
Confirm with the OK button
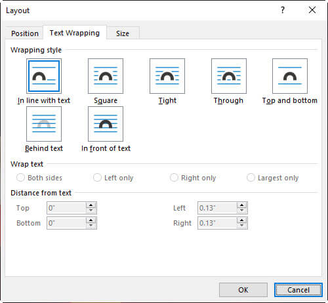tap(243, 290)
